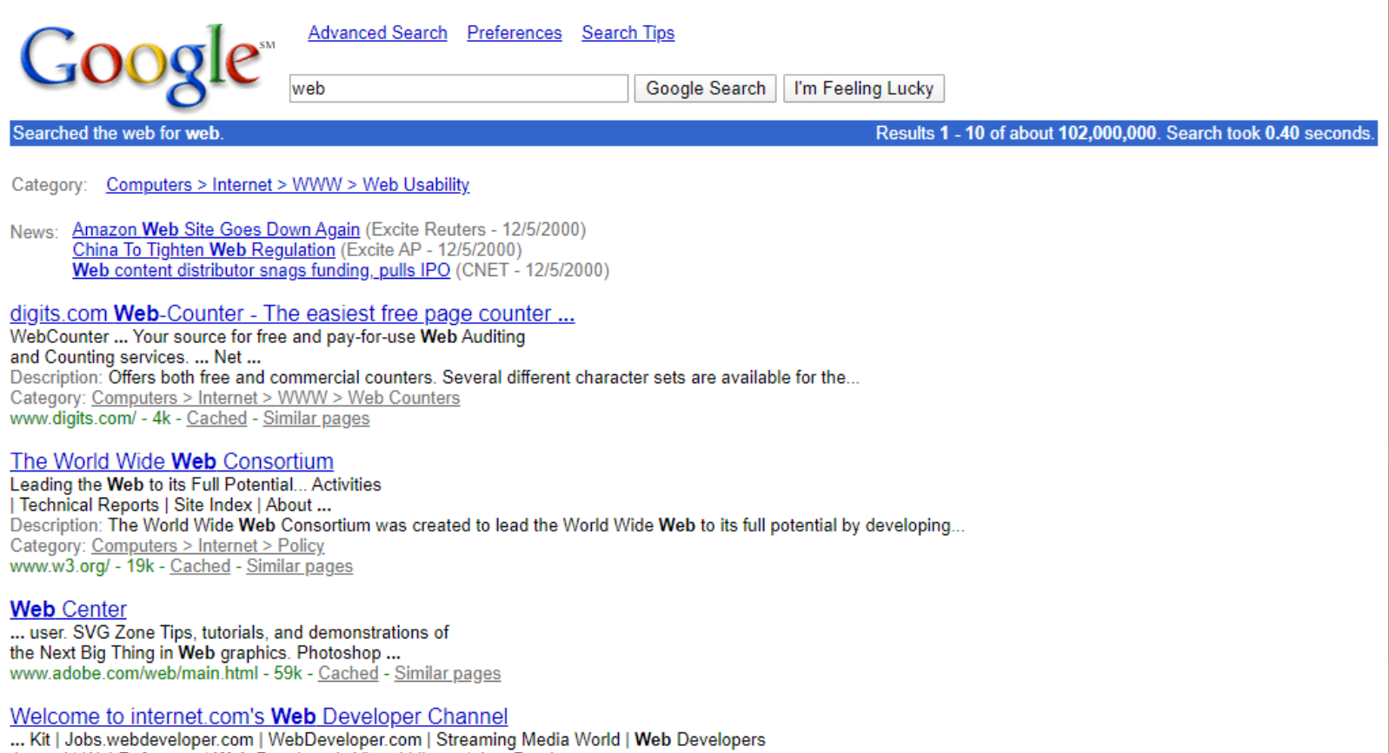The image size is (1389, 753).
Task: Click the Results 1 - 10 count text
Action: click(1124, 133)
